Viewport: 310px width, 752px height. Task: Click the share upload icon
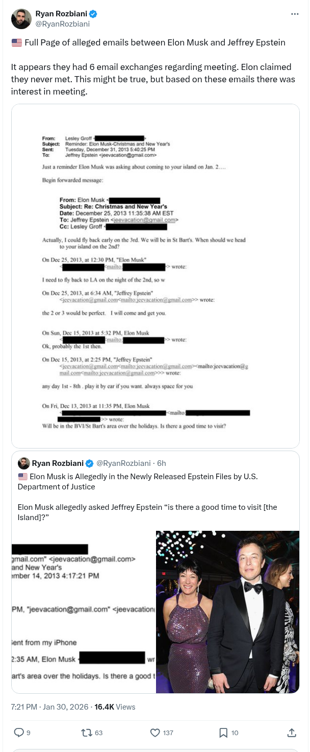pos(292,733)
